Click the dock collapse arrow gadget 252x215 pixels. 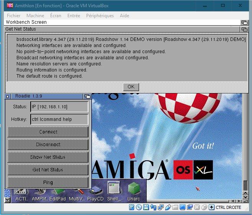coord(7,200)
